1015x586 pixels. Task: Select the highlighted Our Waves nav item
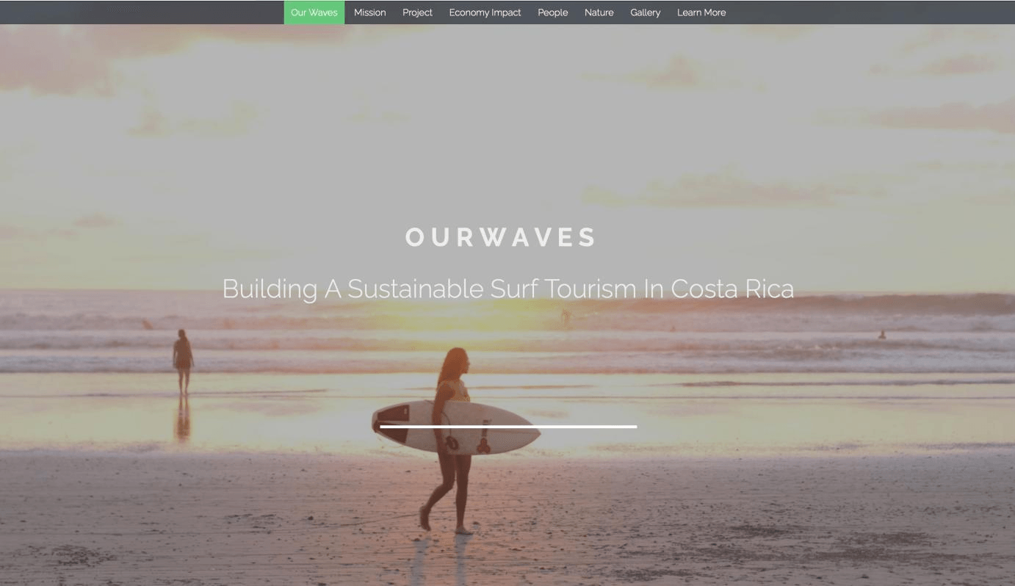coord(314,12)
